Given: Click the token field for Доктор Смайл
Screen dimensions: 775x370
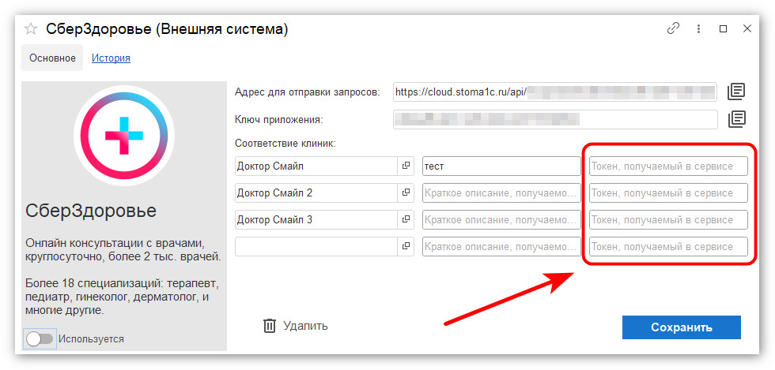Looking at the screenshot, I should pos(668,166).
